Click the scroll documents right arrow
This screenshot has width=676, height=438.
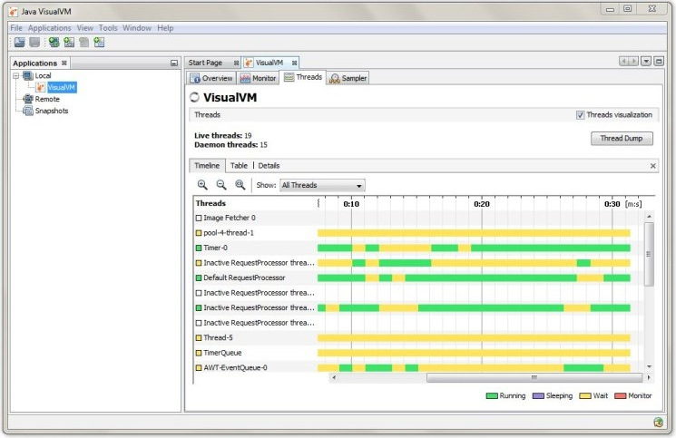[x=633, y=61]
